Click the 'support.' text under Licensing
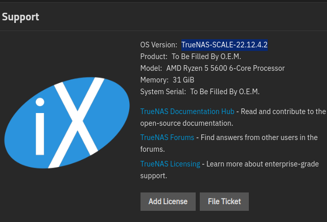 pyautogui.click(x=153, y=176)
